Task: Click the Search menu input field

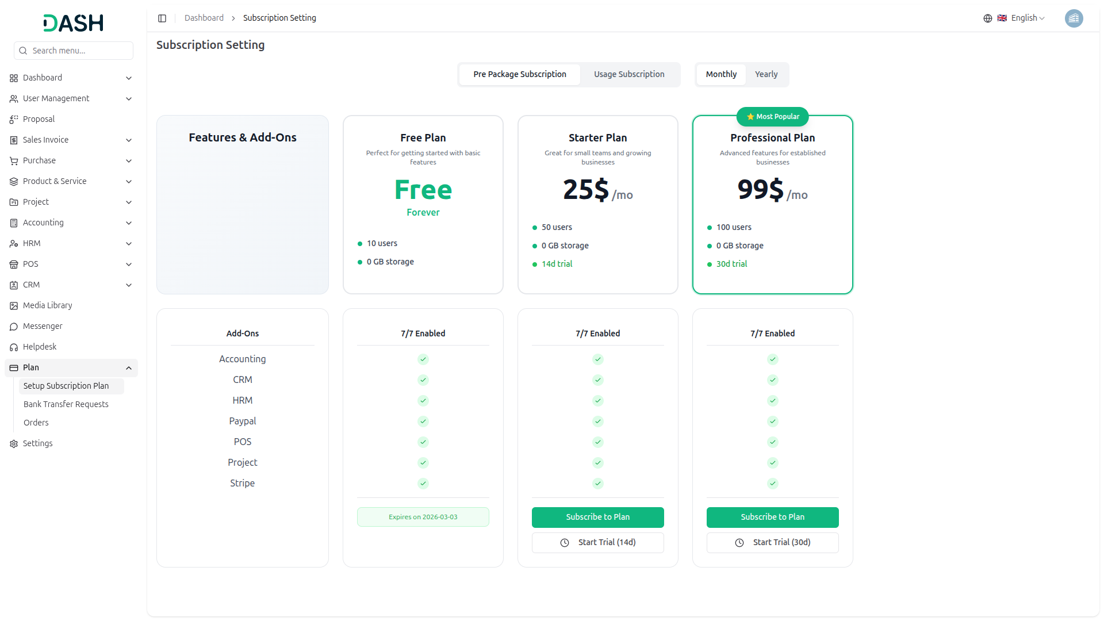Action: click(79, 51)
